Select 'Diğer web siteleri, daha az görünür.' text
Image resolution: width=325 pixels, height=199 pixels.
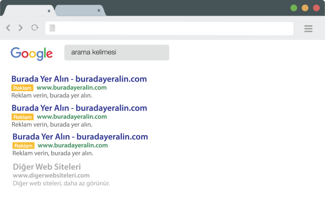(61, 183)
